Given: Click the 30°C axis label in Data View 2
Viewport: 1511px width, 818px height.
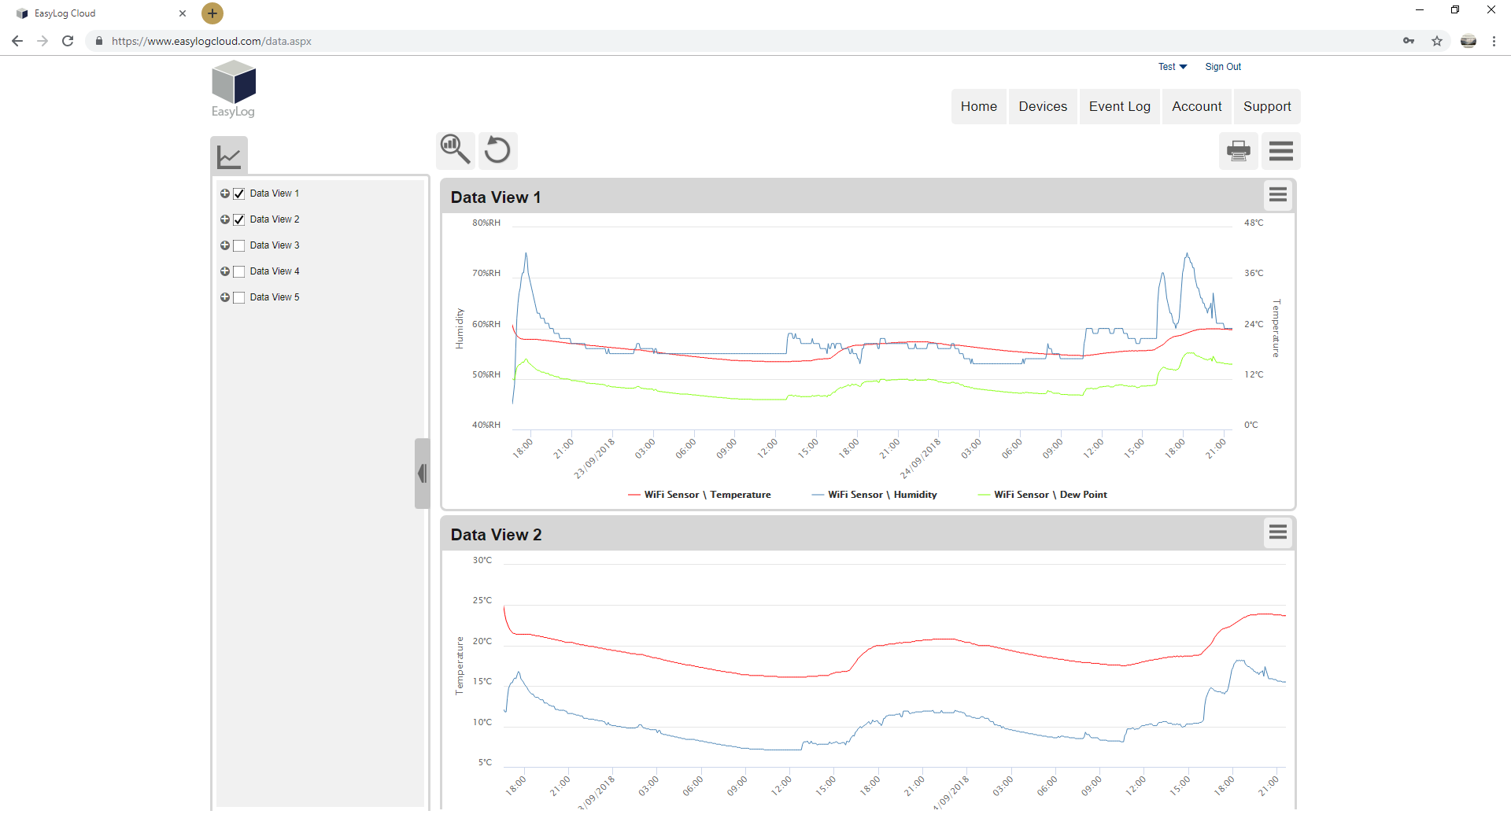Looking at the screenshot, I should tap(482, 560).
